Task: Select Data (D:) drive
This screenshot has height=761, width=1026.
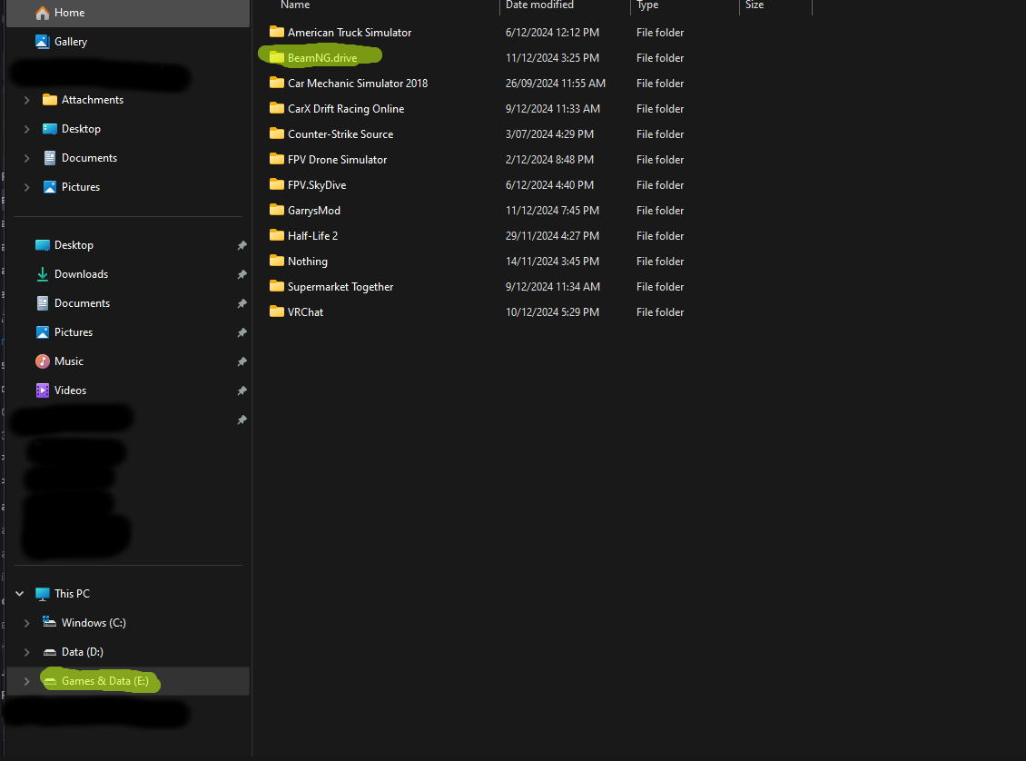Action: (x=83, y=652)
